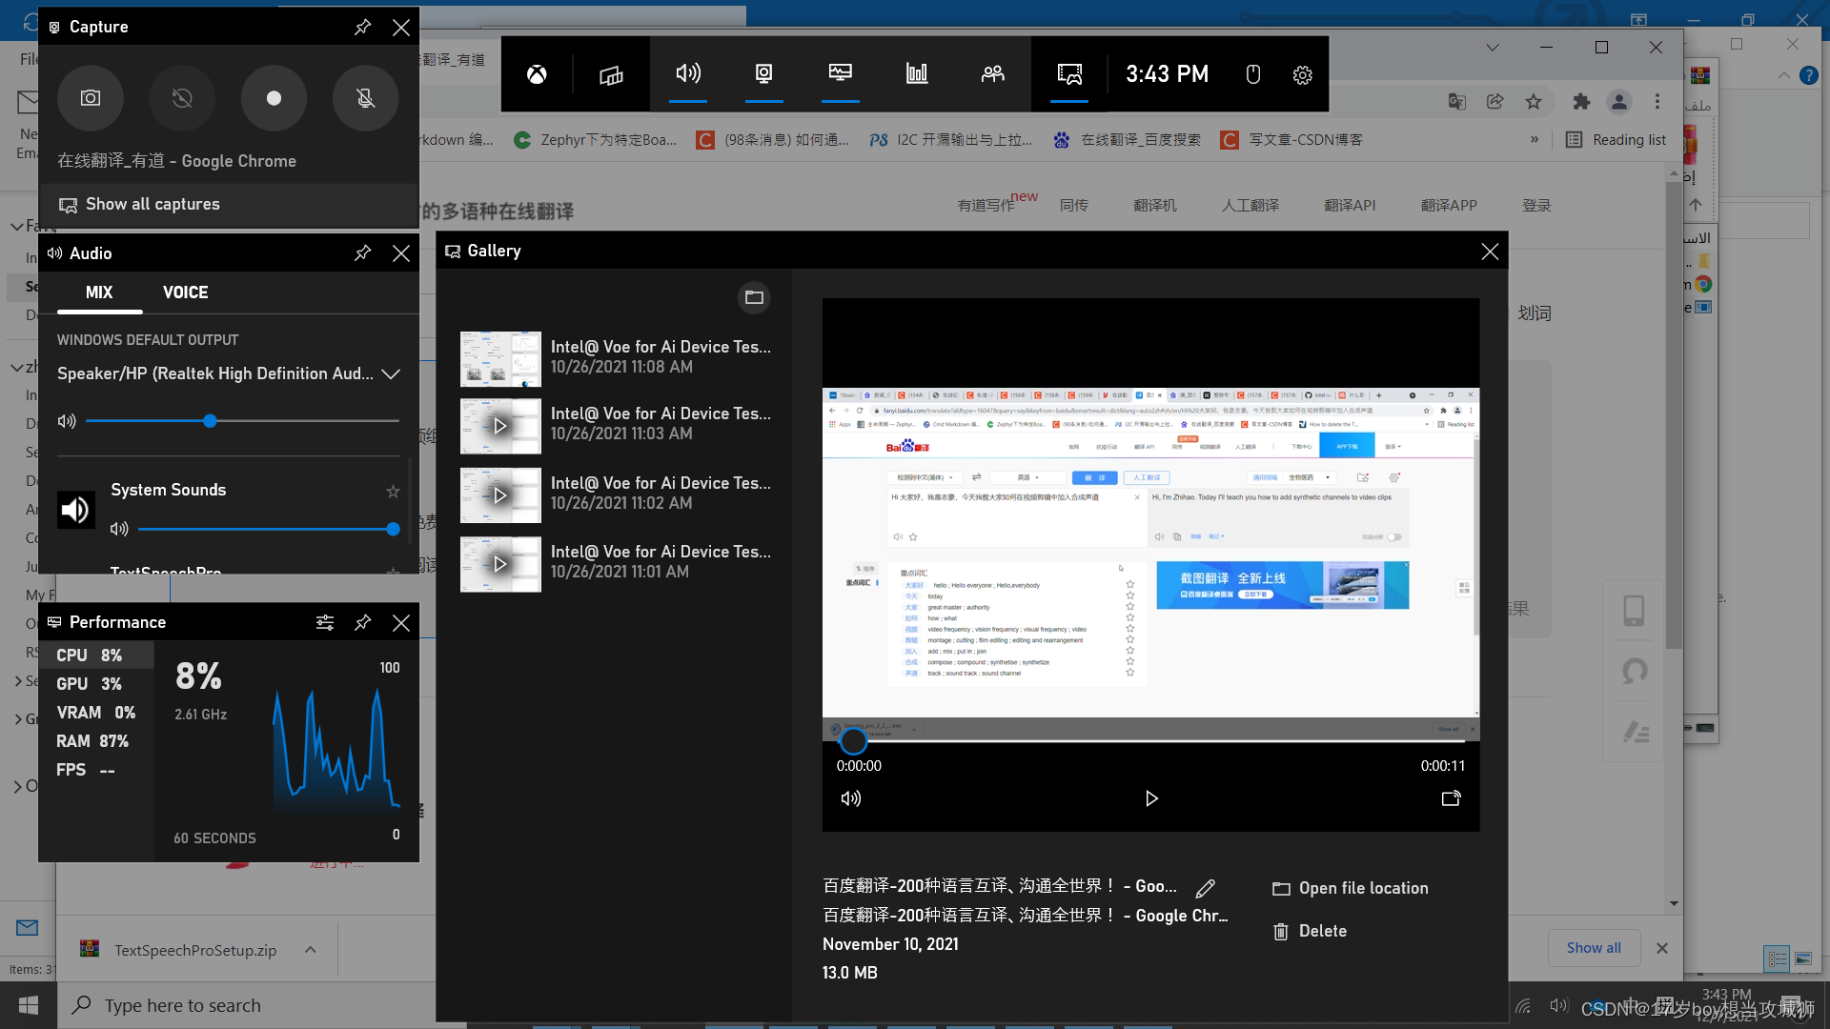Switch to the VOICE tab
The image size is (1830, 1029).
pos(185,293)
